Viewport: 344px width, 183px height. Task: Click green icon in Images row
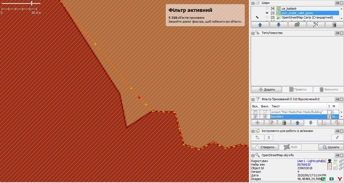pyautogui.click(x=323, y=179)
